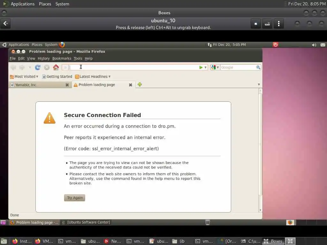
Task: Open a new tab with green plus icon
Action: [140, 84]
